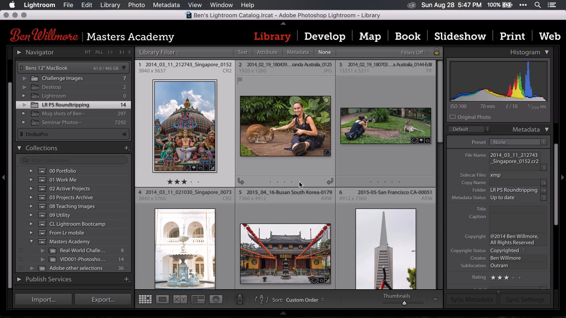This screenshot has height=318, width=566.
Task: Open the Metadata Status action icon
Action: pyautogui.click(x=543, y=197)
